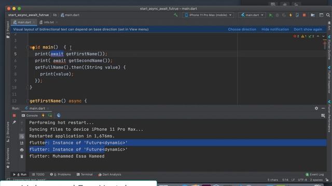Click main.dart breadcrumb in navigation bar
Screen dimensions: 332x186
coord(70,15)
